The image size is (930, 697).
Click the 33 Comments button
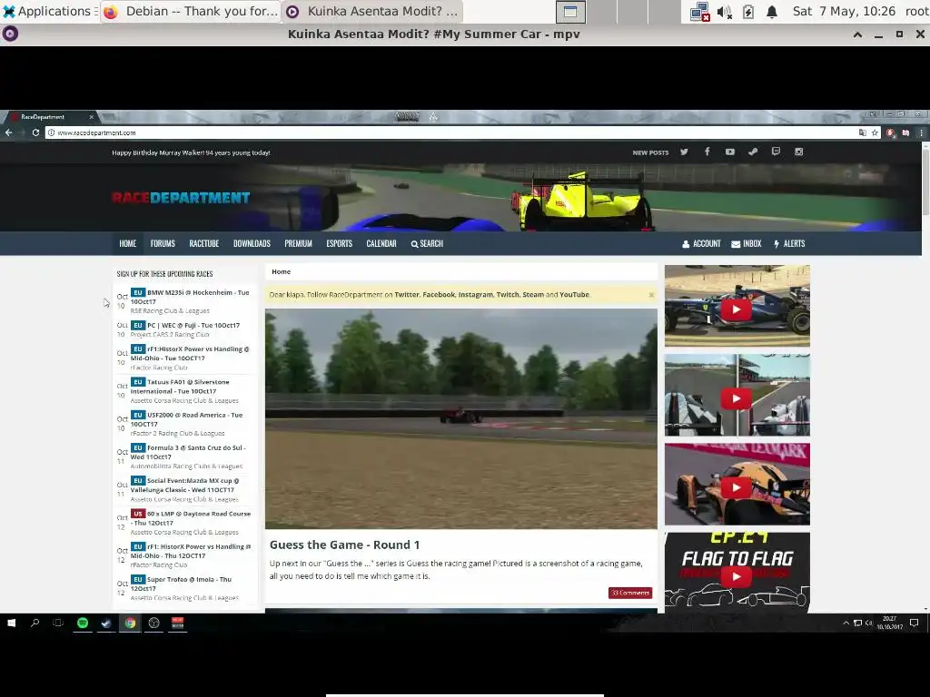pos(630,593)
